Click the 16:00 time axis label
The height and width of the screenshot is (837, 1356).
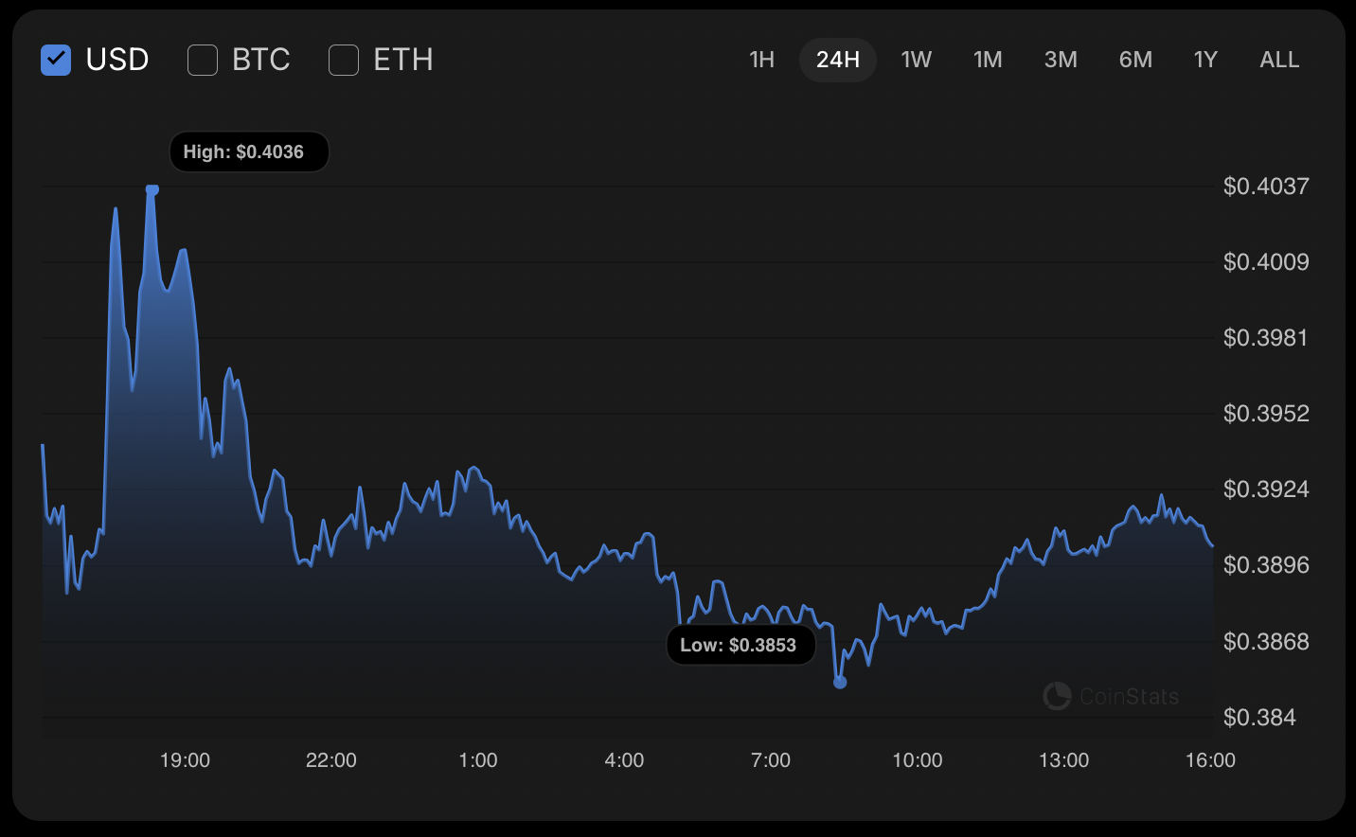tap(1210, 760)
